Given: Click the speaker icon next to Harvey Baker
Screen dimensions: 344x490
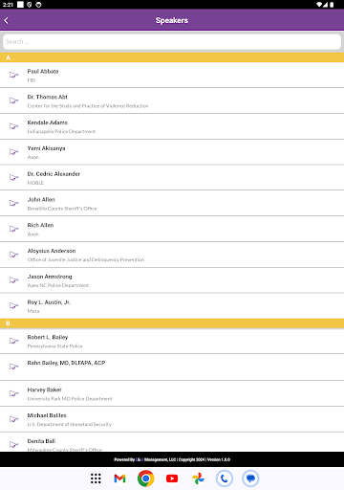Looking at the screenshot, I should 13,393.
